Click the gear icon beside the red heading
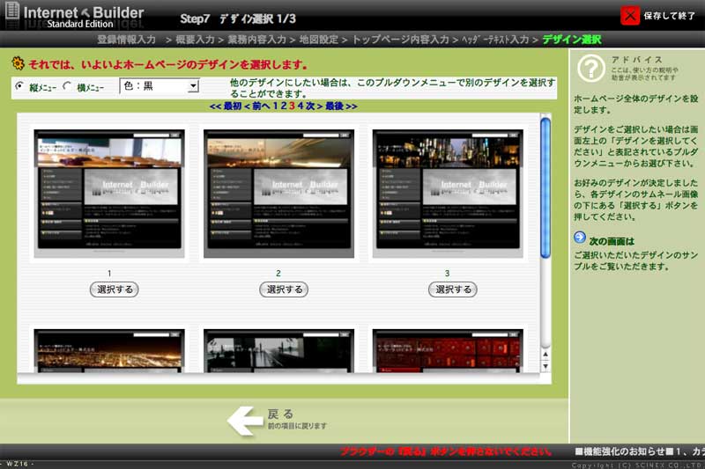The image size is (705, 469). 18,64
